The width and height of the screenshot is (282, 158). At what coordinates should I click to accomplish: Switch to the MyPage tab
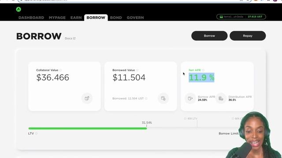57,18
